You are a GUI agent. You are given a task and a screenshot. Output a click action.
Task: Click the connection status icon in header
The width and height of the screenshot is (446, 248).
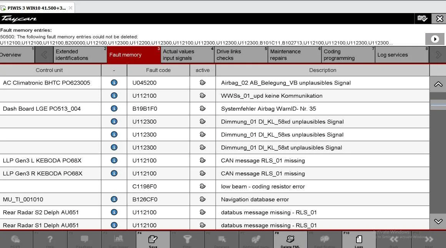click(423, 19)
